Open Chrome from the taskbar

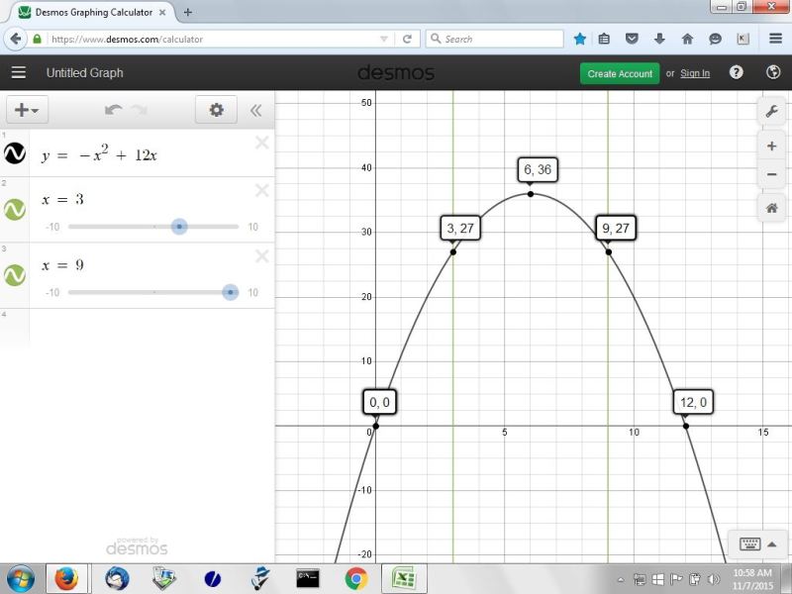(356, 579)
